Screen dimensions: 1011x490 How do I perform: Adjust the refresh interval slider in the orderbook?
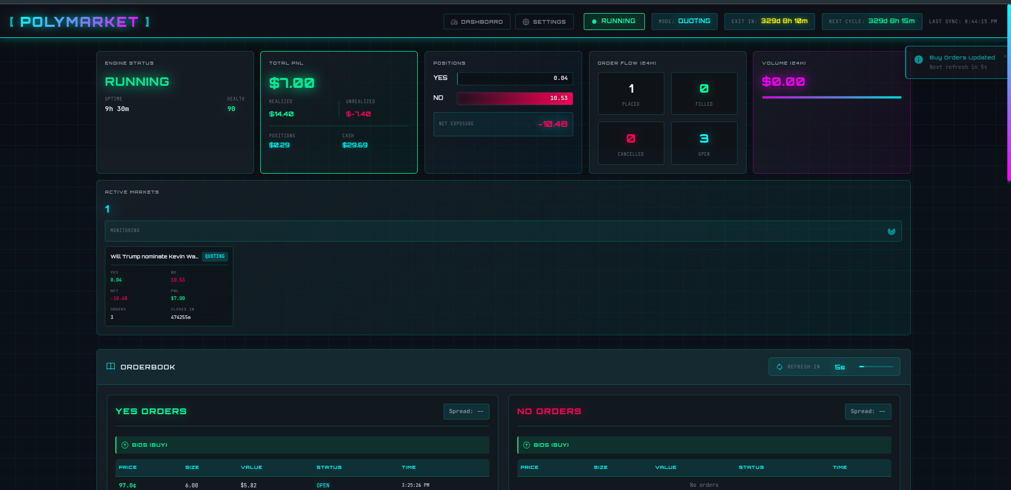point(877,367)
